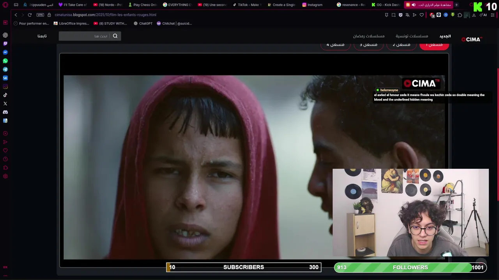Open Twitch in the sidebar
The height and width of the screenshot is (280, 499).
coord(5,44)
